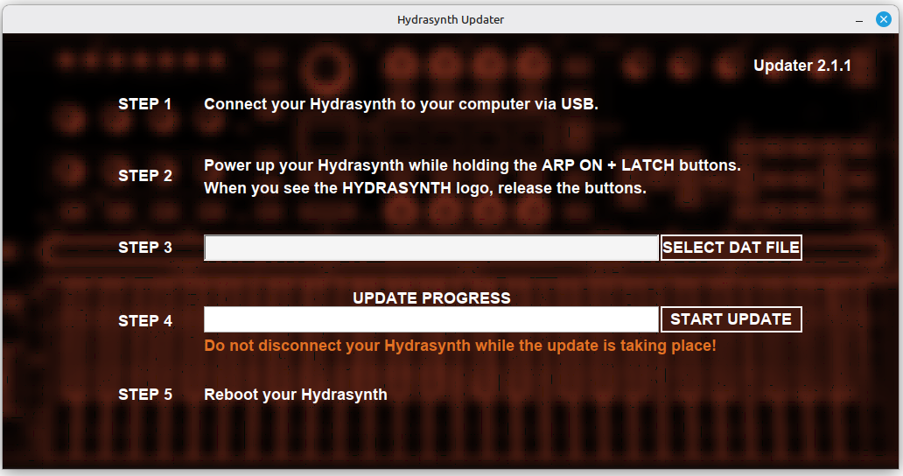Viewport: 903px width, 476px height.
Task: Click the SELECT DAT FILE button
Action: (731, 248)
